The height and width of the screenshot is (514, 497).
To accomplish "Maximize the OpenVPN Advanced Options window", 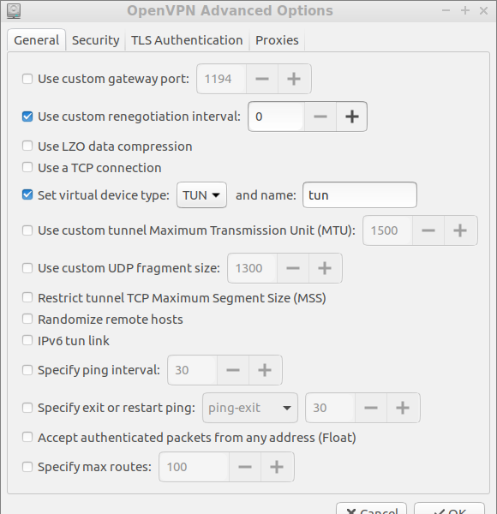I will (x=465, y=11).
